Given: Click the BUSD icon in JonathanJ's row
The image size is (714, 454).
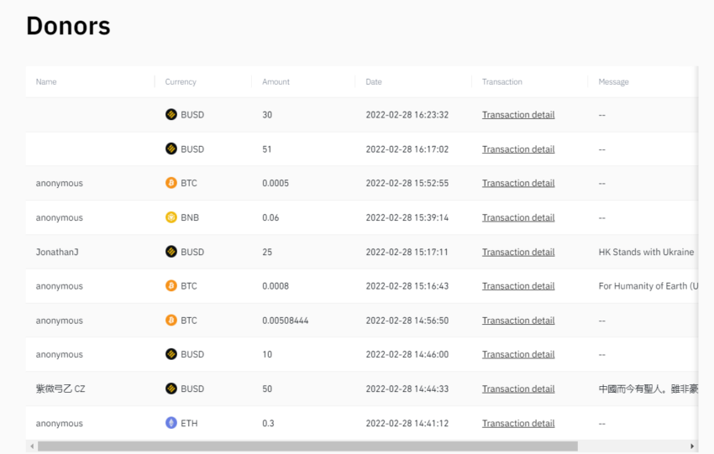Looking at the screenshot, I should point(171,252).
